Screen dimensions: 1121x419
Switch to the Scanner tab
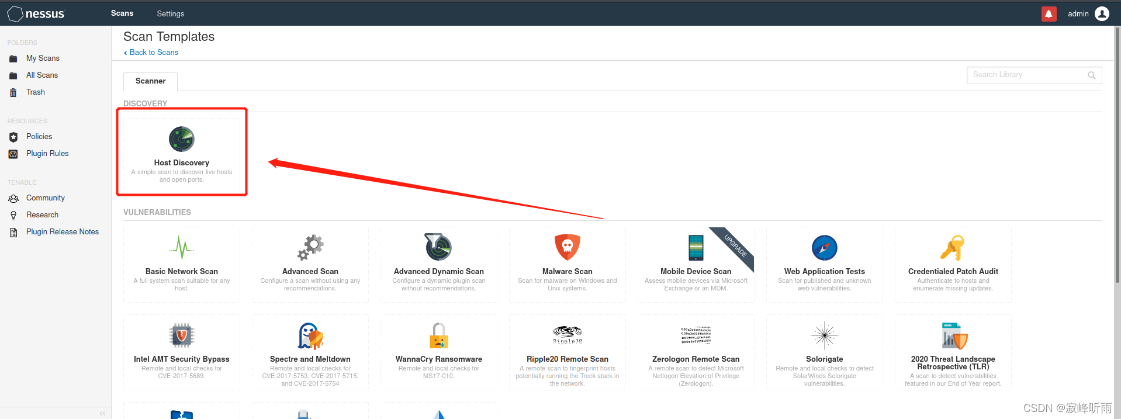tap(150, 81)
